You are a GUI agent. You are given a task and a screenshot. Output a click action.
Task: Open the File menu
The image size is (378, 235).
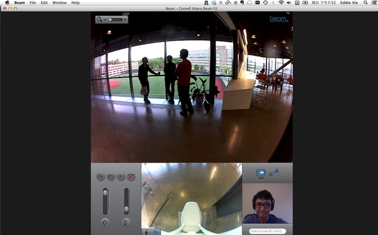coord(33,3)
